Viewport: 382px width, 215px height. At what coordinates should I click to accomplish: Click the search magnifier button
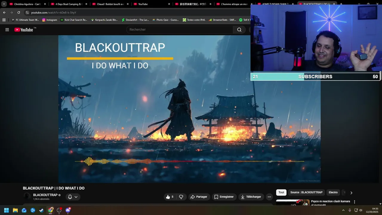[239, 30]
